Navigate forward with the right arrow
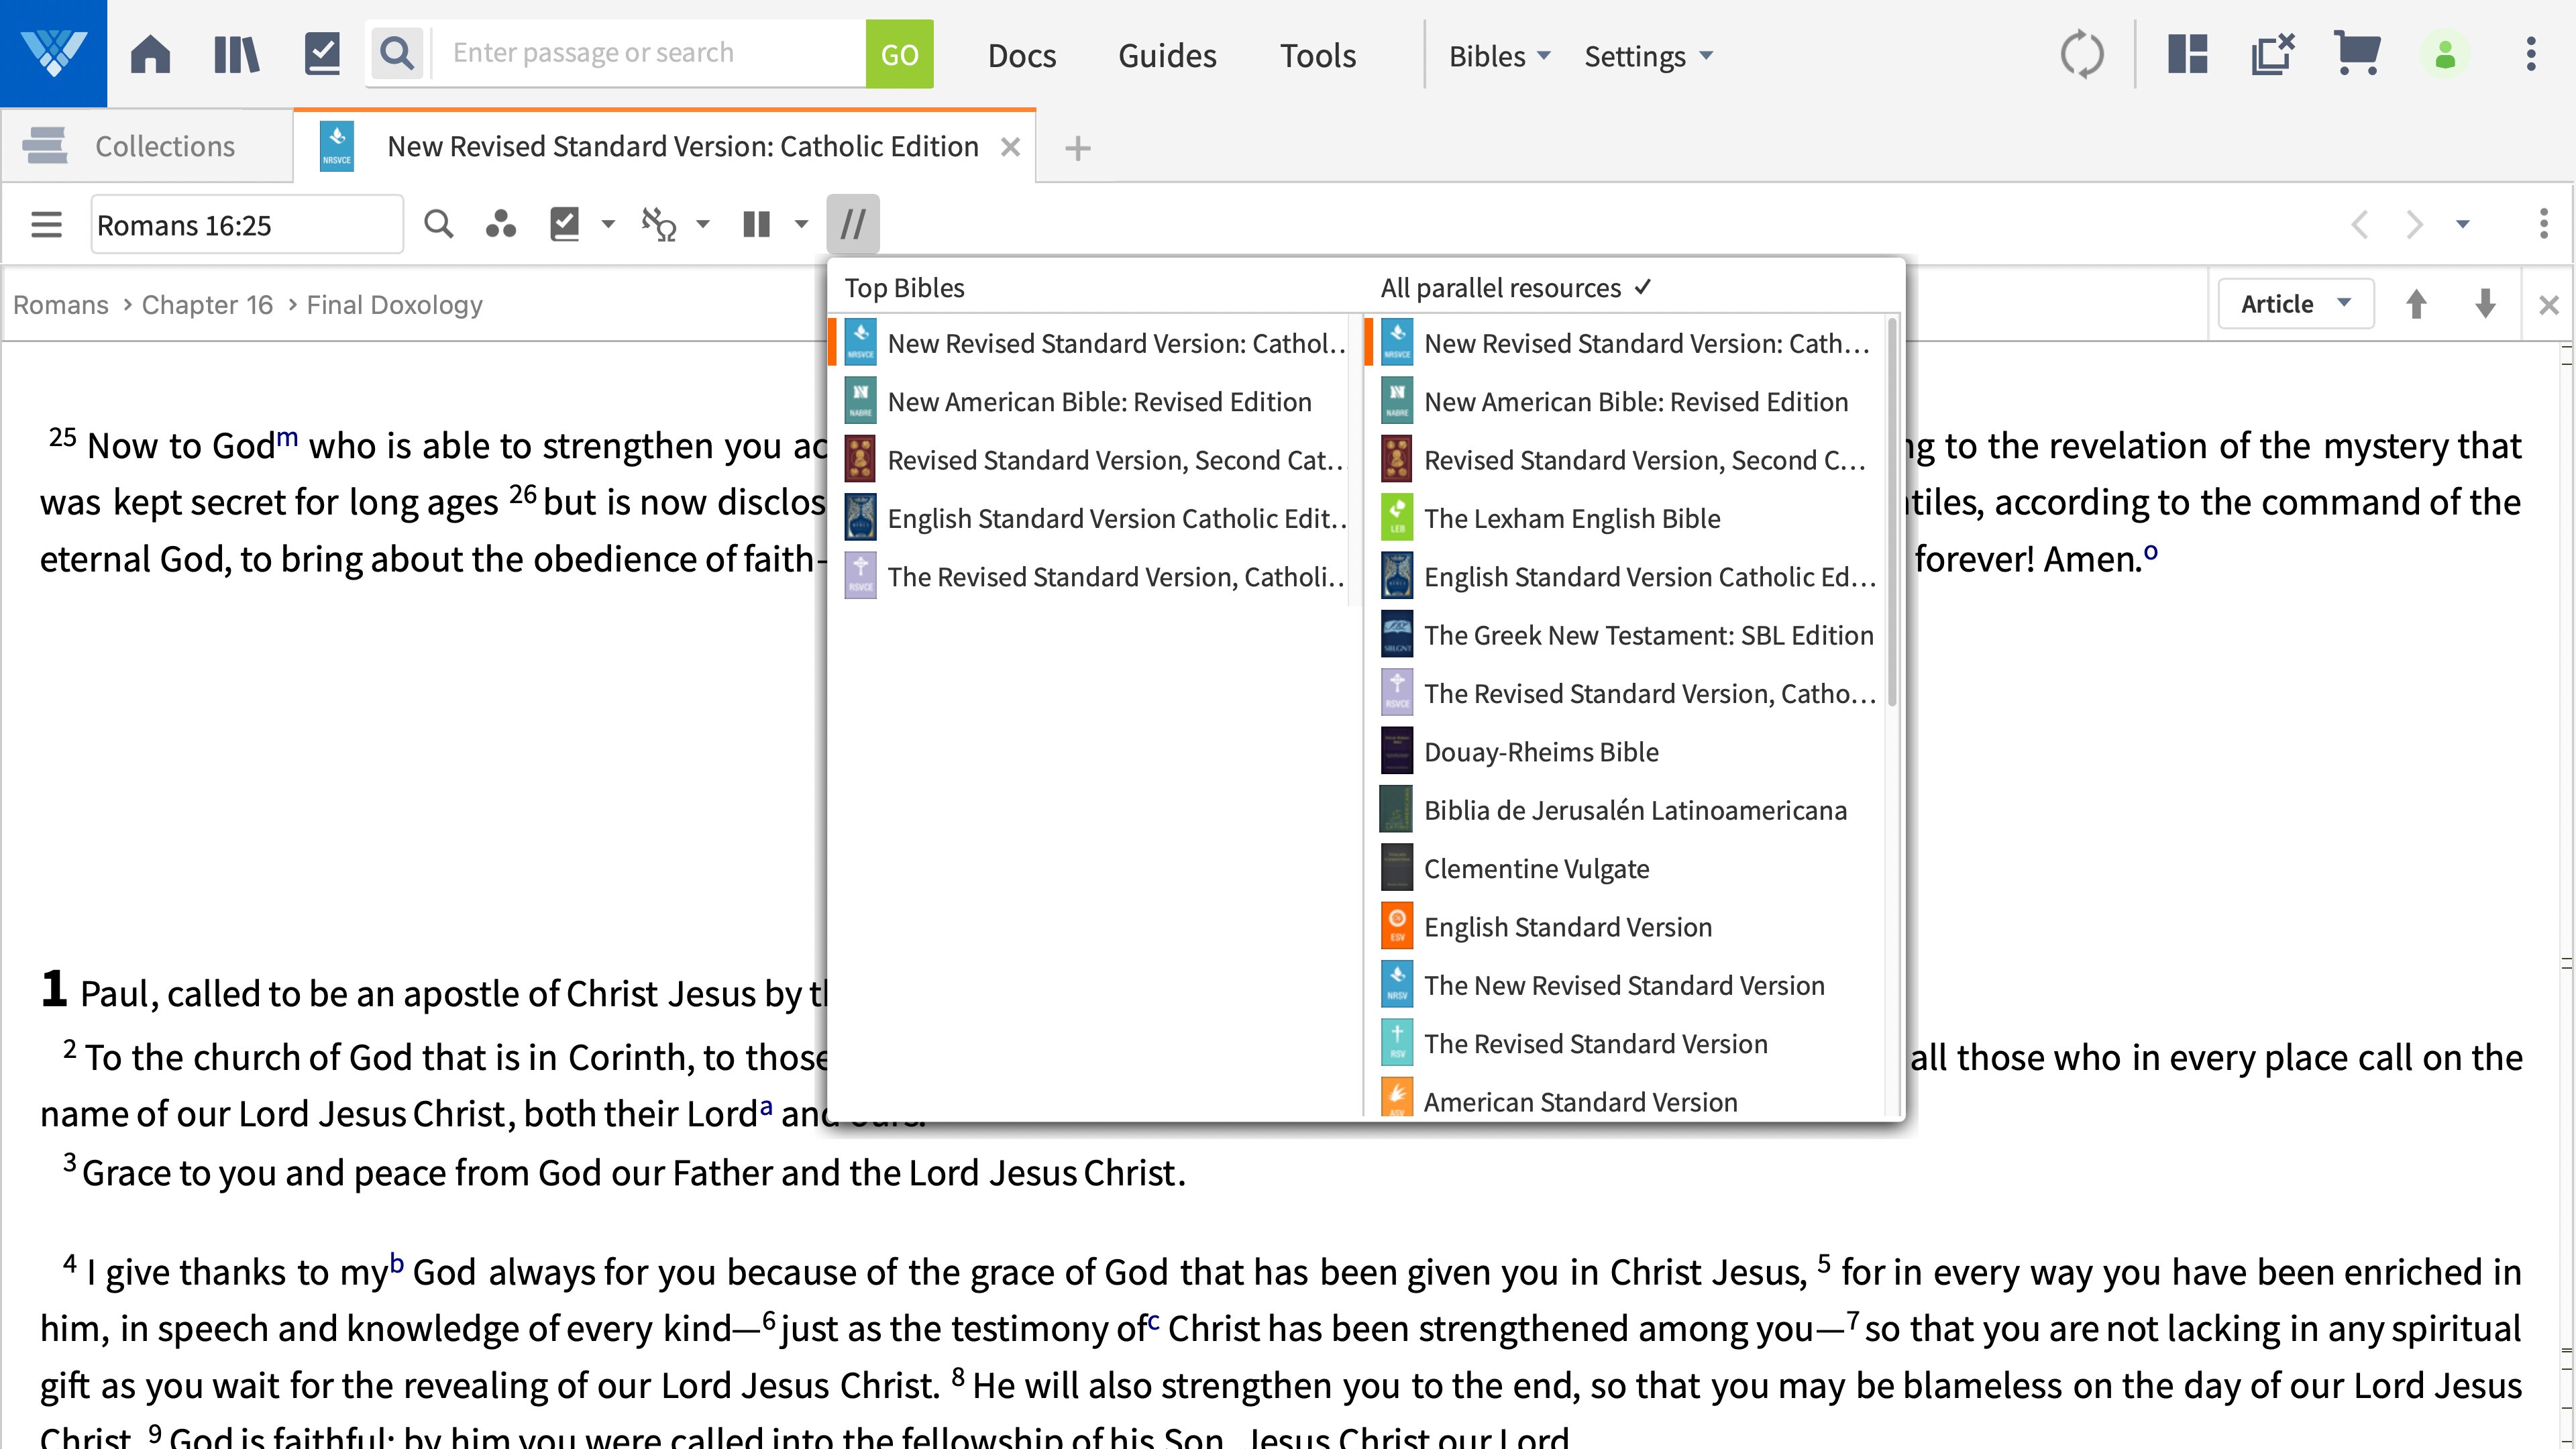2576x1449 pixels. (2414, 224)
